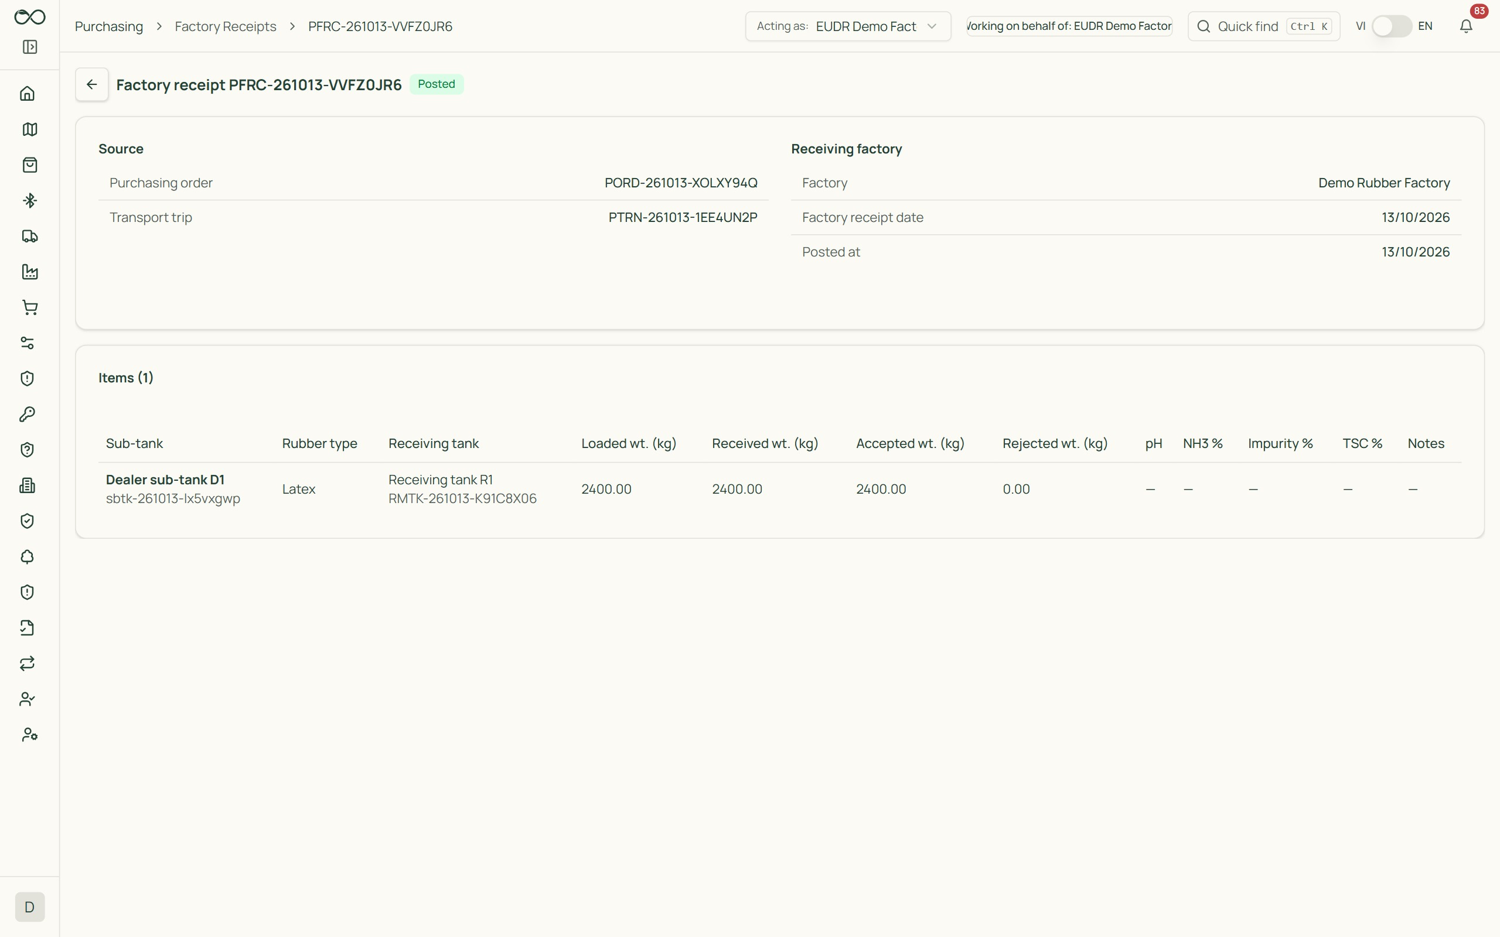This screenshot has width=1500, height=937.
Task: Go to Home via house icon
Action: (x=28, y=94)
